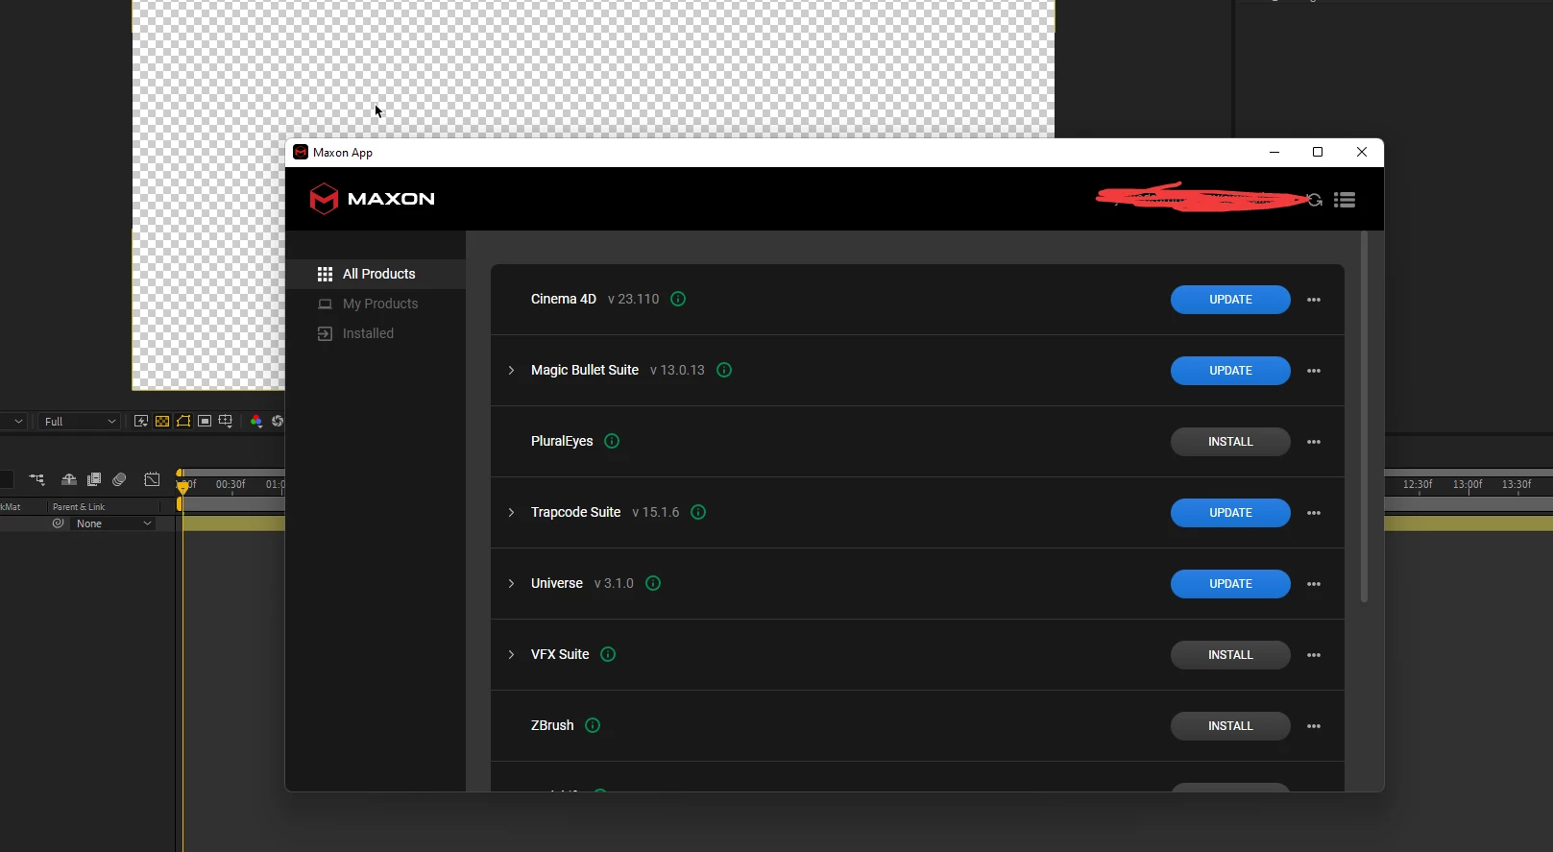This screenshot has height=852, width=1553.
Task: Open the Full resolution dropdown
Action: click(80, 421)
